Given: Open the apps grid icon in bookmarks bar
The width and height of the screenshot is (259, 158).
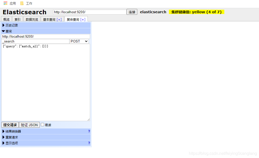Looking at the screenshot, I should coord(5,3).
